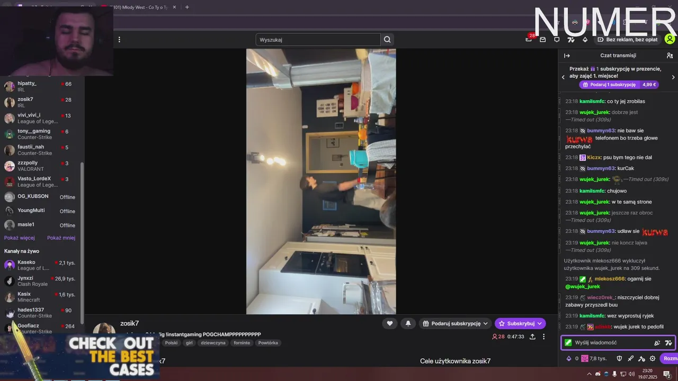Open the three-dot stream options menu

click(543, 337)
